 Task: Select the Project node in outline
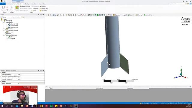pos(5,19)
